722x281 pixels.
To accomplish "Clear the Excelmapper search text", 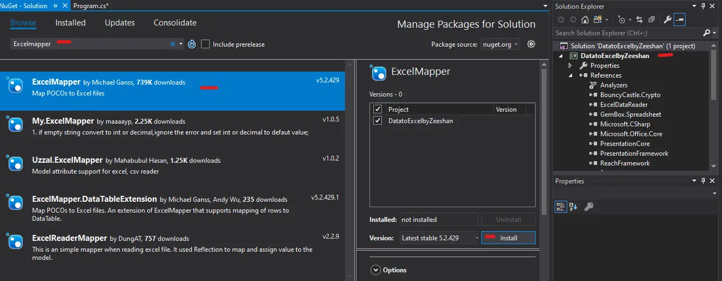I will [173, 44].
